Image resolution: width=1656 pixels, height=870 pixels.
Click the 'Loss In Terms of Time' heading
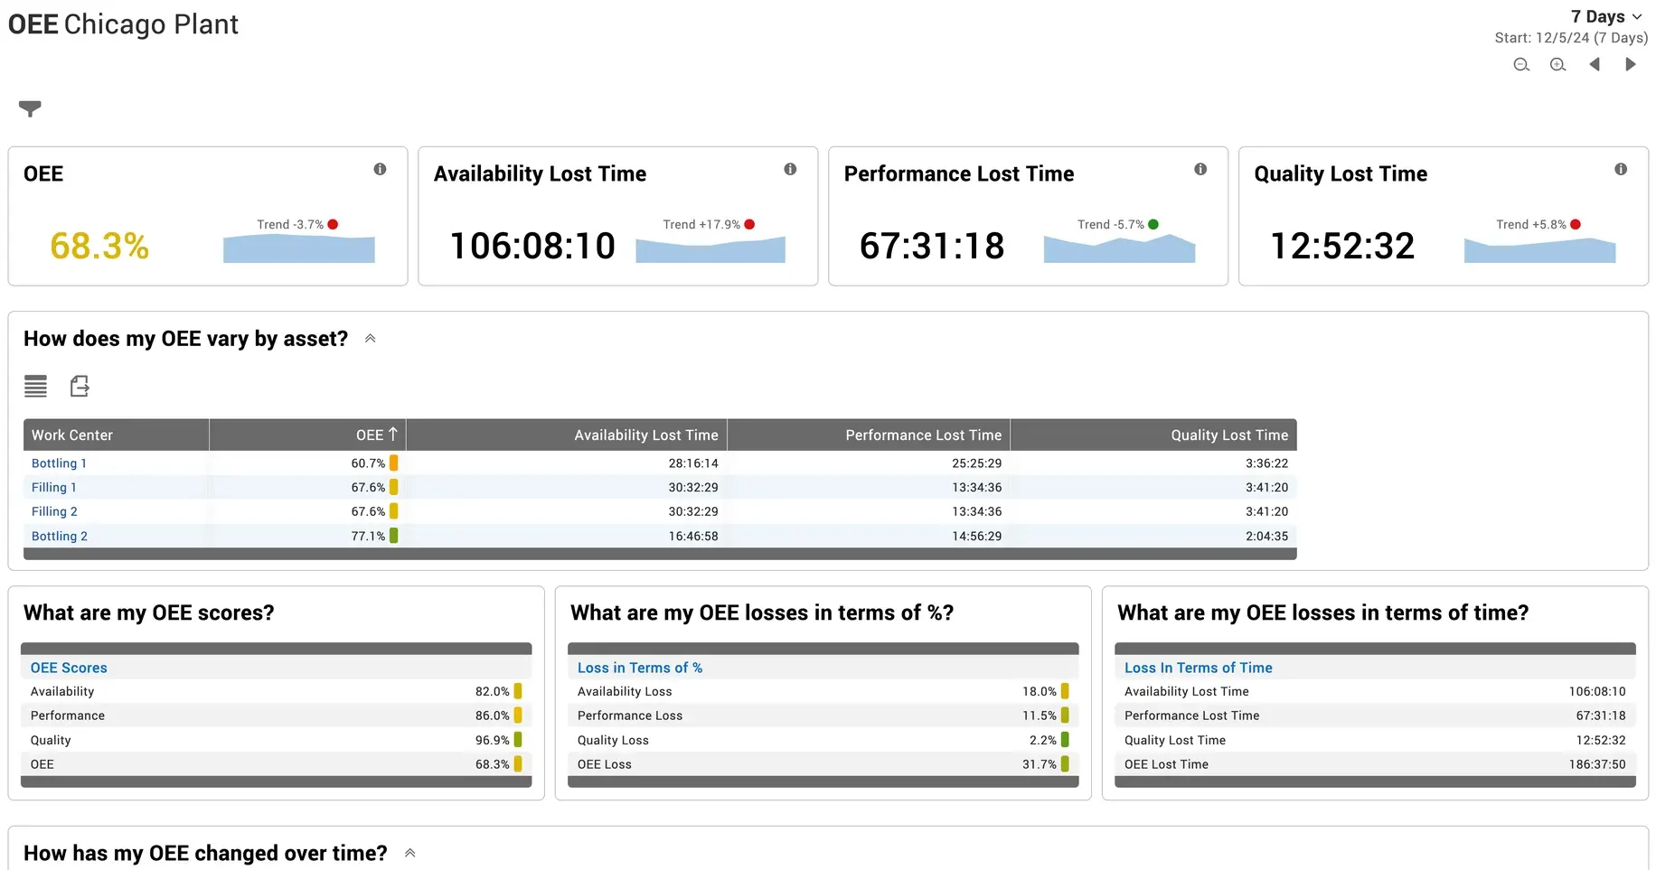(x=1199, y=668)
